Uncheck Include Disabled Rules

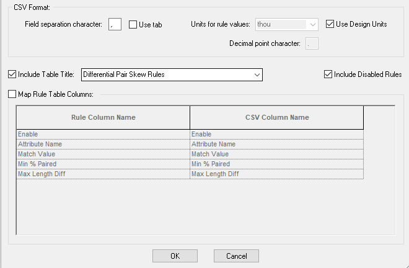point(328,74)
